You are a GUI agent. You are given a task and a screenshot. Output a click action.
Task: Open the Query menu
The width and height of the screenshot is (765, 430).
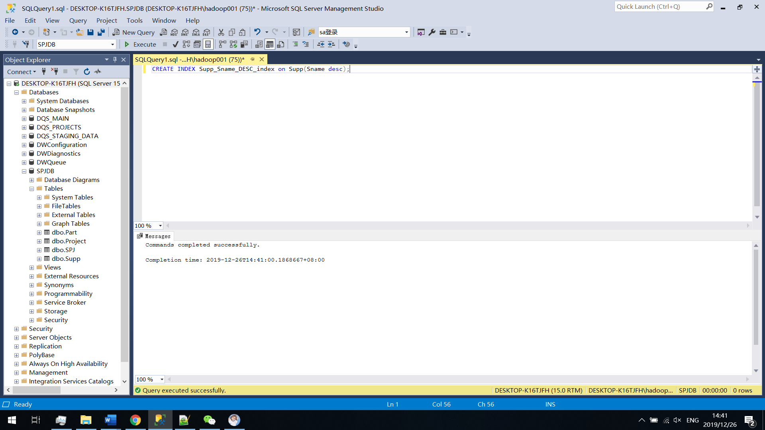tap(78, 20)
